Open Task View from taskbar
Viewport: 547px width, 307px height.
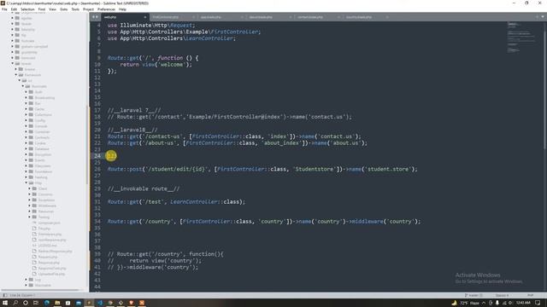click(x=36, y=303)
